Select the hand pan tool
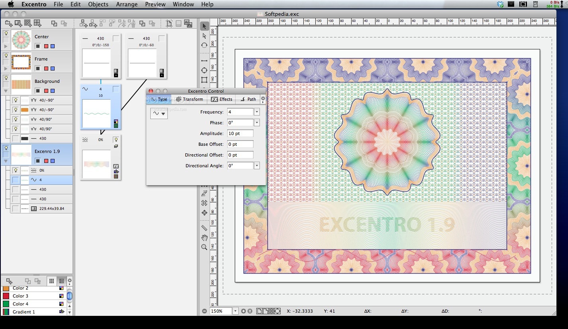This screenshot has width=568, height=329. click(x=204, y=238)
